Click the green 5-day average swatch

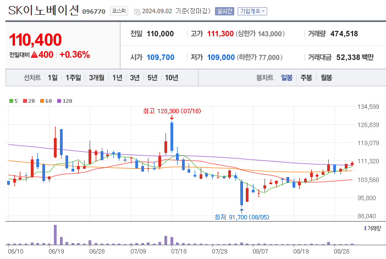(x=11, y=101)
